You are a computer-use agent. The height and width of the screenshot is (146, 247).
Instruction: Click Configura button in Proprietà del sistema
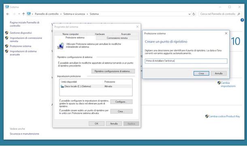coord(121,102)
